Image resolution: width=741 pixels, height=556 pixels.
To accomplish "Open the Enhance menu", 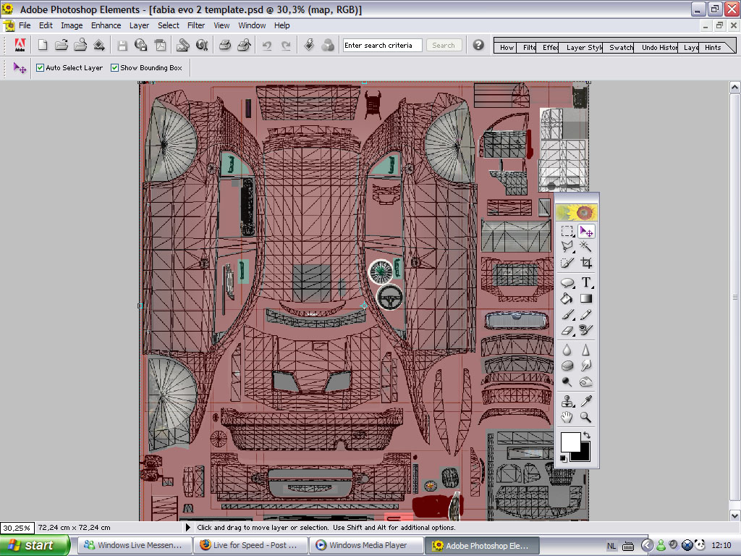I will coord(106,25).
